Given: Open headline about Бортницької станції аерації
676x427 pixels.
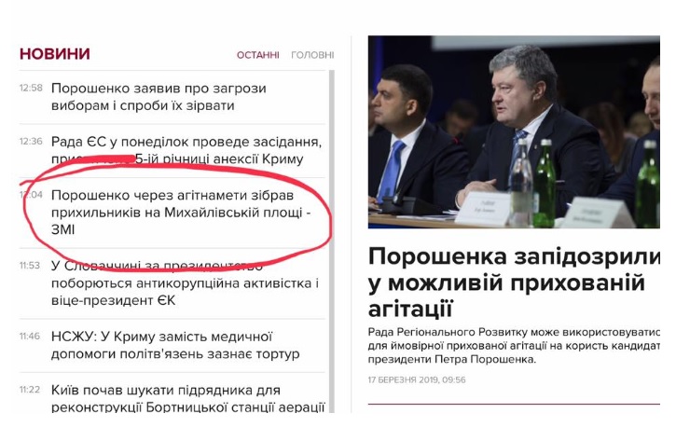Looking at the screenshot, I should pos(187,398).
